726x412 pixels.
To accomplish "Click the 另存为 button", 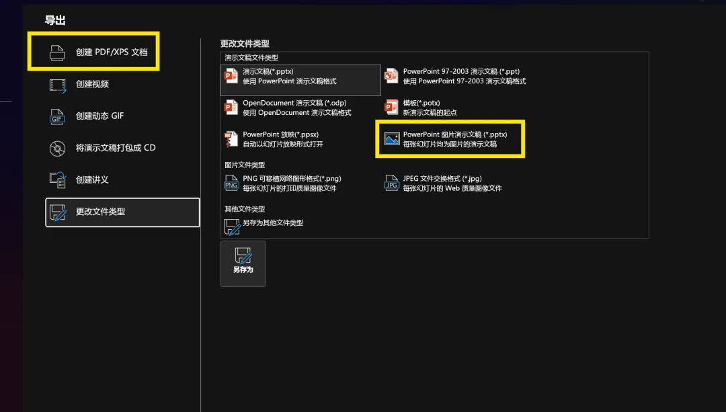I will coord(243,264).
